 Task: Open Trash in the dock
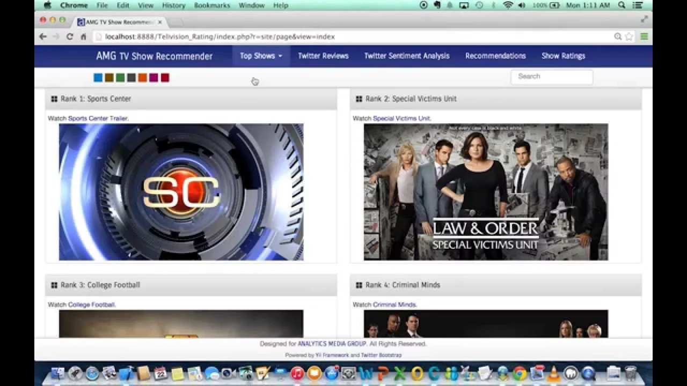(631, 374)
